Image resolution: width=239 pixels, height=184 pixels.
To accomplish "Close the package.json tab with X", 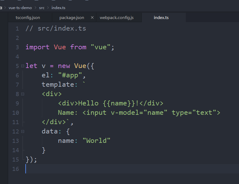I will pyautogui.click(x=92, y=18).
